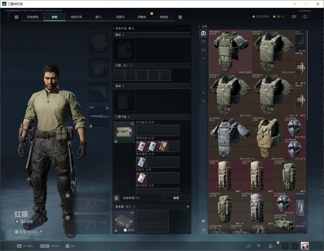Click the 370,204 currency balance

261,17
